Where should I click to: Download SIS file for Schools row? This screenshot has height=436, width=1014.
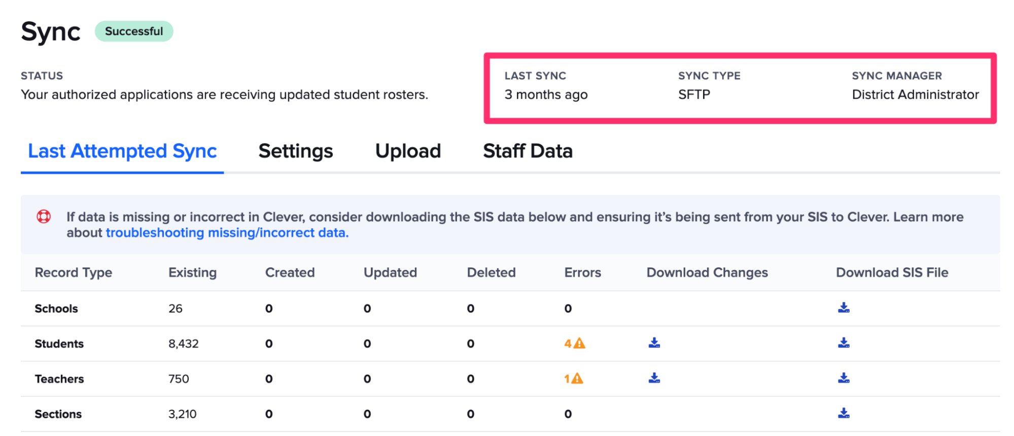[844, 308]
